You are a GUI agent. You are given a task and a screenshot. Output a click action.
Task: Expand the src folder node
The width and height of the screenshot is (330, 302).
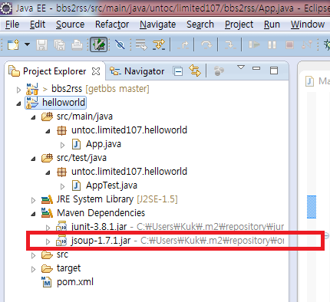click(x=33, y=255)
